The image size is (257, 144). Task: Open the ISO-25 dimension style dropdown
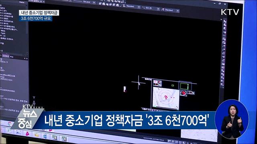(152, 8)
